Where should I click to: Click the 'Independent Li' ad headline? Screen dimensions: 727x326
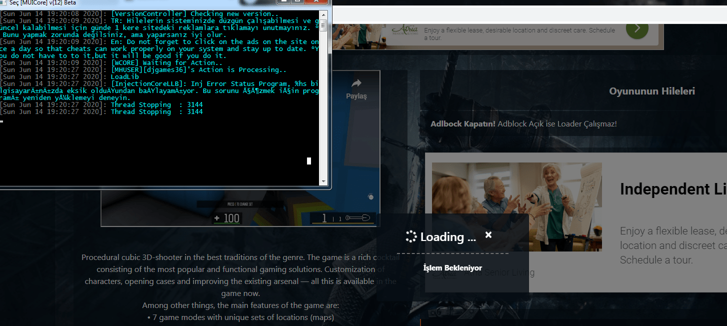coord(673,189)
